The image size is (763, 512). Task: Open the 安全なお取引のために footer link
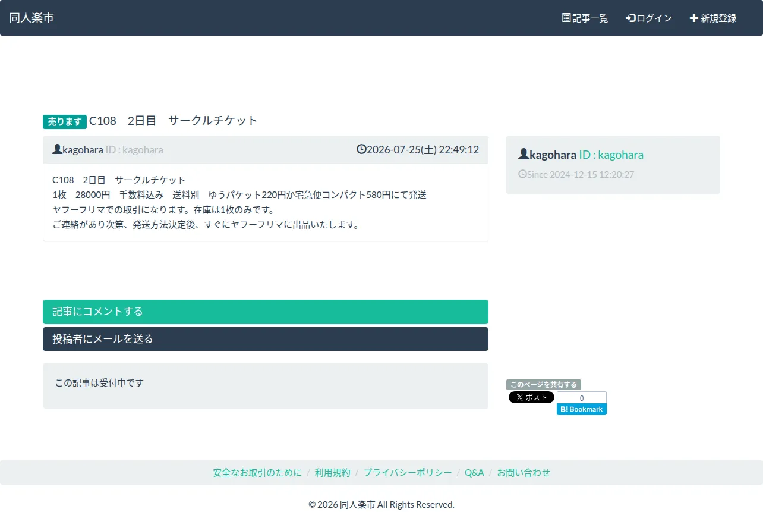coord(257,473)
